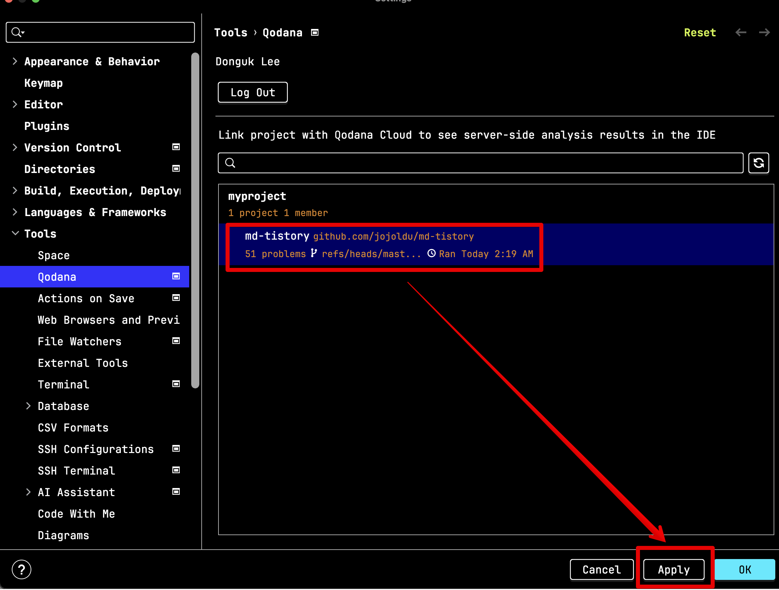The height and width of the screenshot is (590, 779).
Task: Click the refresh icon beside the project search field
Action: (758, 163)
